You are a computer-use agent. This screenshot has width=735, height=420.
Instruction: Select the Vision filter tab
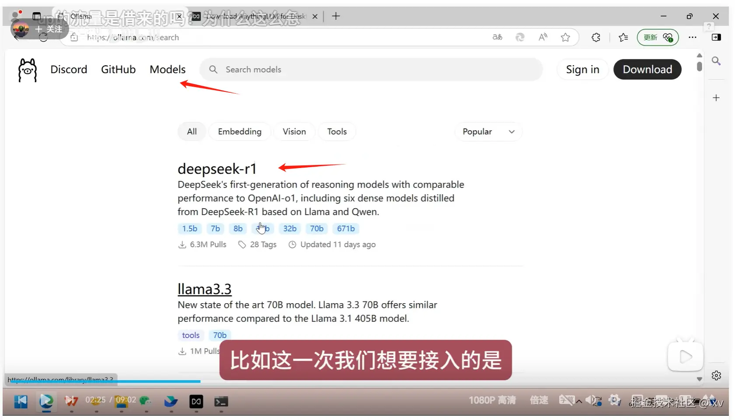click(294, 132)
